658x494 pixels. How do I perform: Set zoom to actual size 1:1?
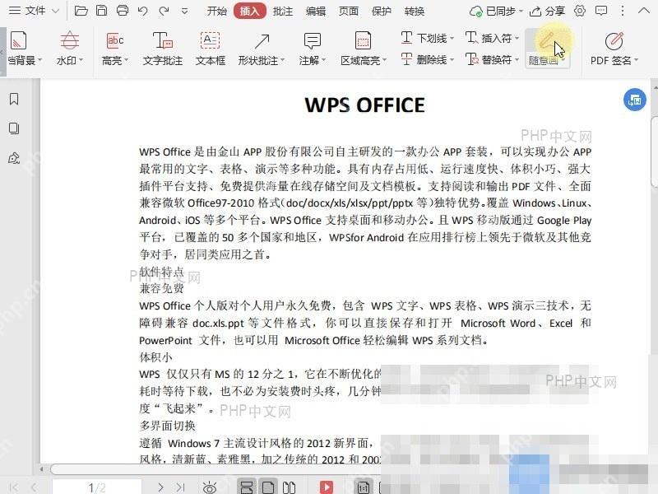(364, 487)
